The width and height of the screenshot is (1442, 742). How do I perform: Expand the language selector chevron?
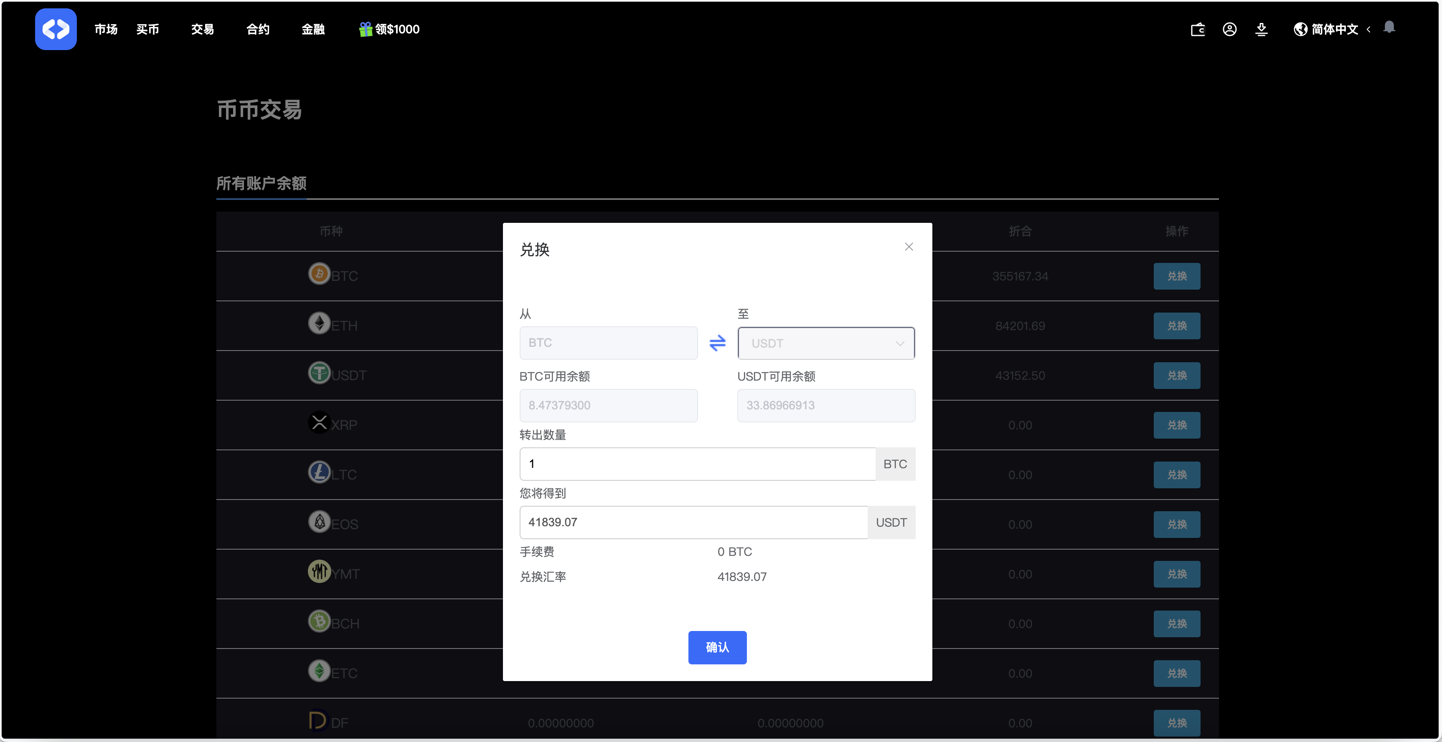1368,29
